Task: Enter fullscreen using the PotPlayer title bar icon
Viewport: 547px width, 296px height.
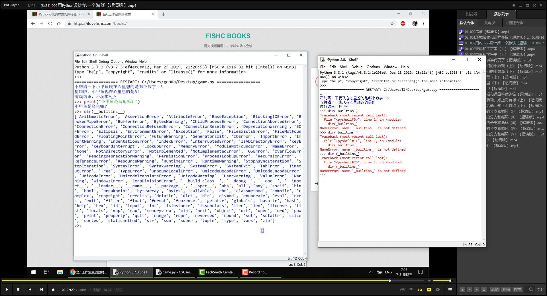Action: (x=534, y=5)
